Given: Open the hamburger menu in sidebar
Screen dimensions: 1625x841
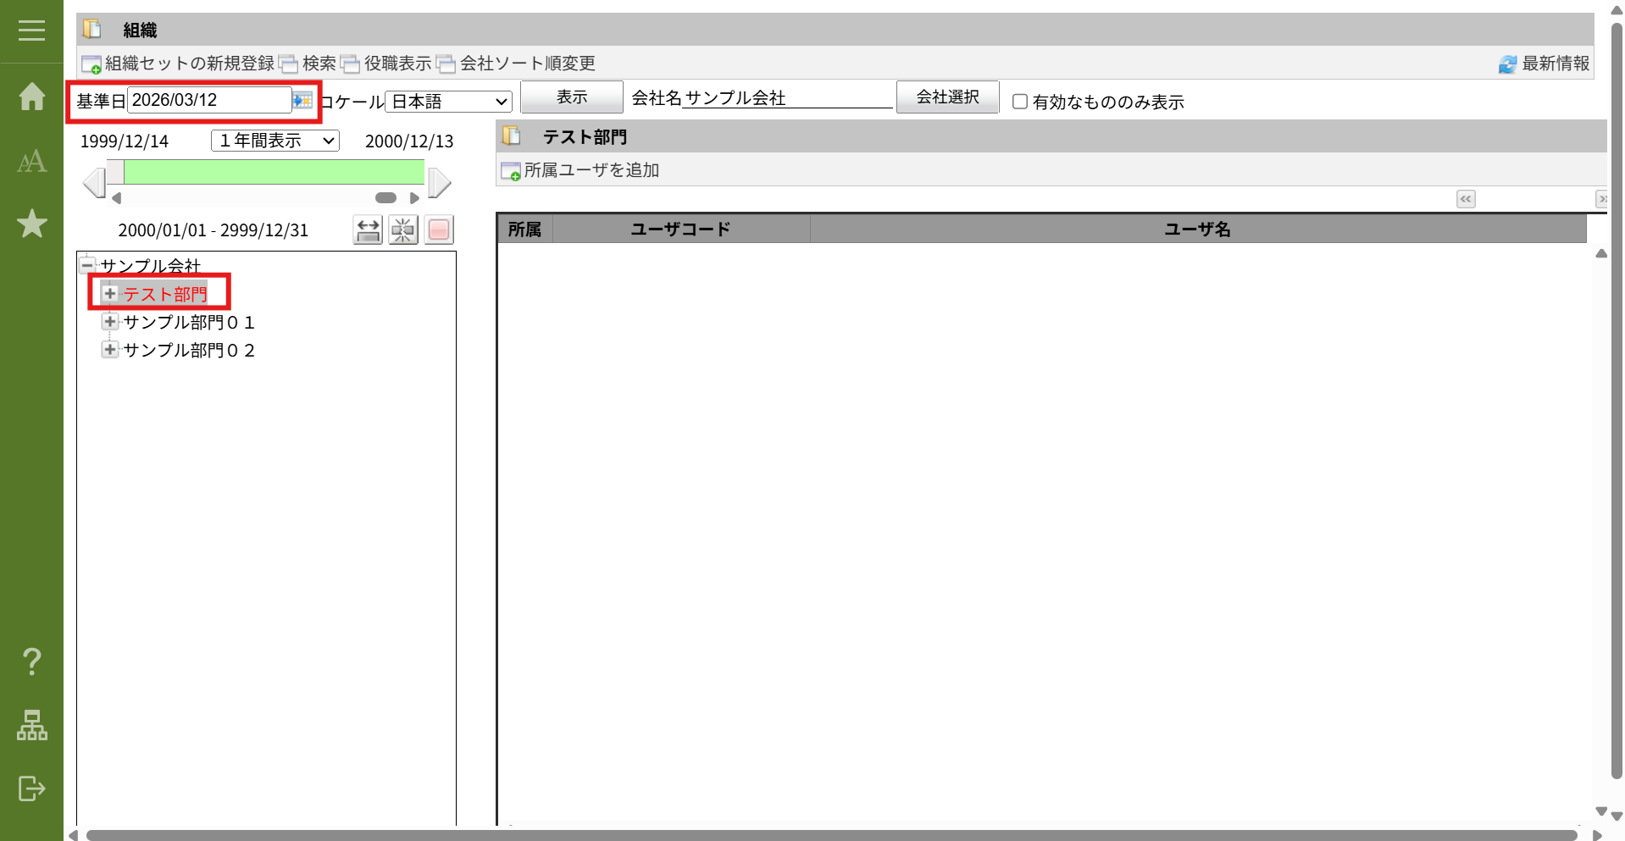Looking at the screenshot, I should (31, 31).
